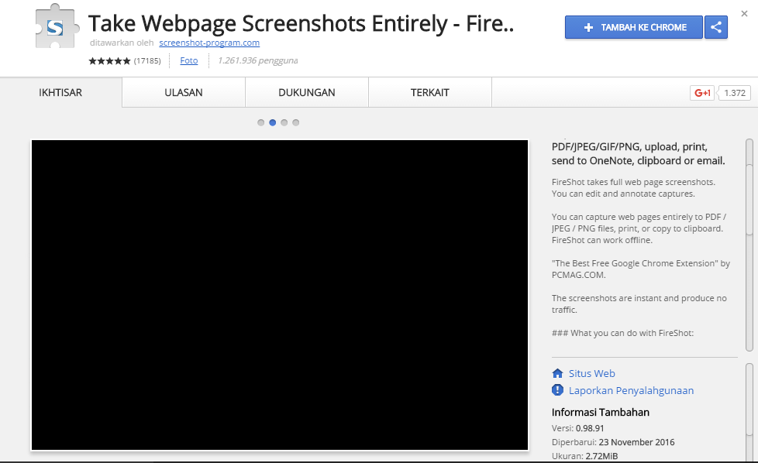Select the third screenshot carousel dot

tap(284, 122)
